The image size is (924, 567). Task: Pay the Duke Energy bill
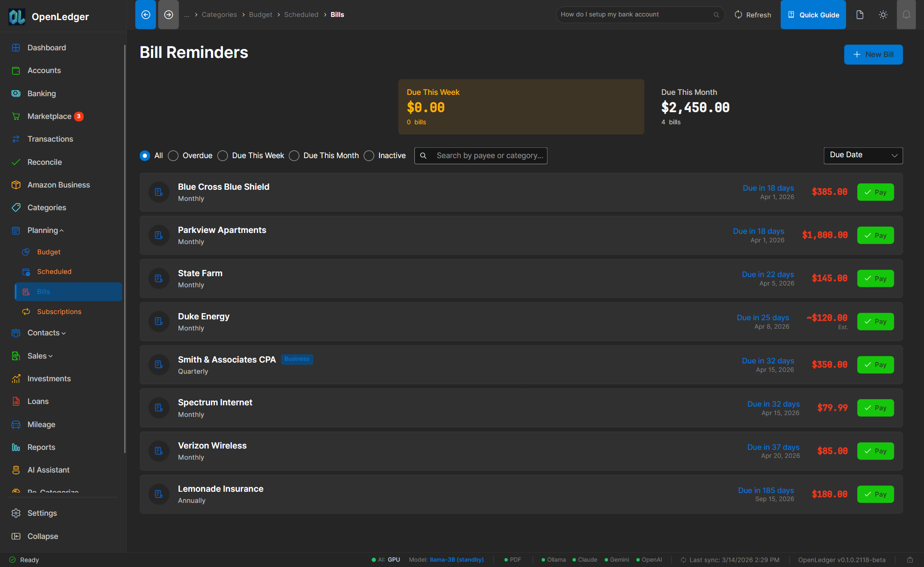[x=875, y=321]
